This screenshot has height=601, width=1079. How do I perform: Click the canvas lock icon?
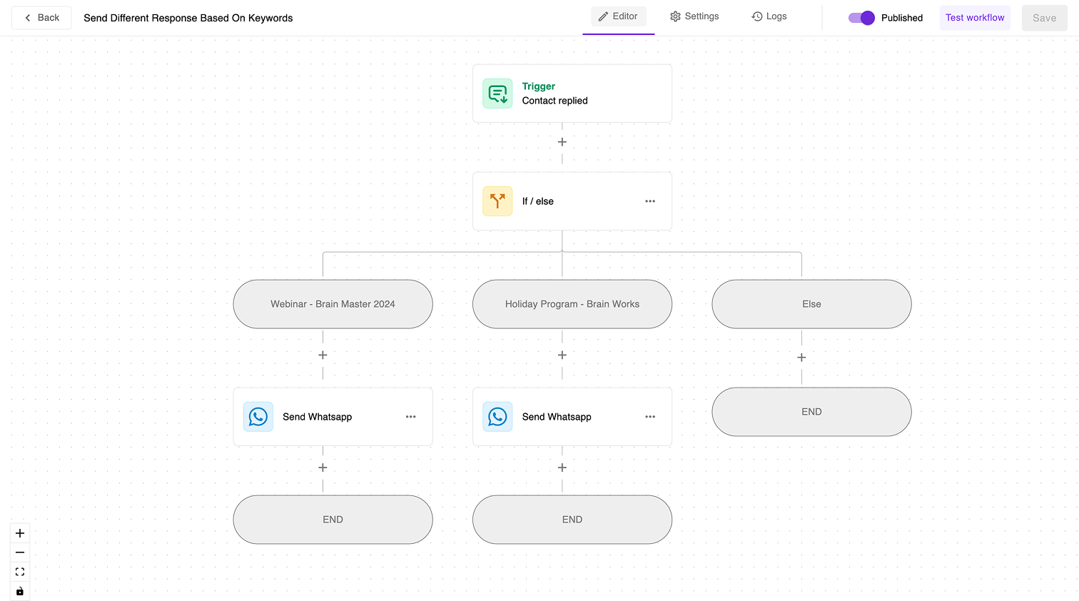19,590
